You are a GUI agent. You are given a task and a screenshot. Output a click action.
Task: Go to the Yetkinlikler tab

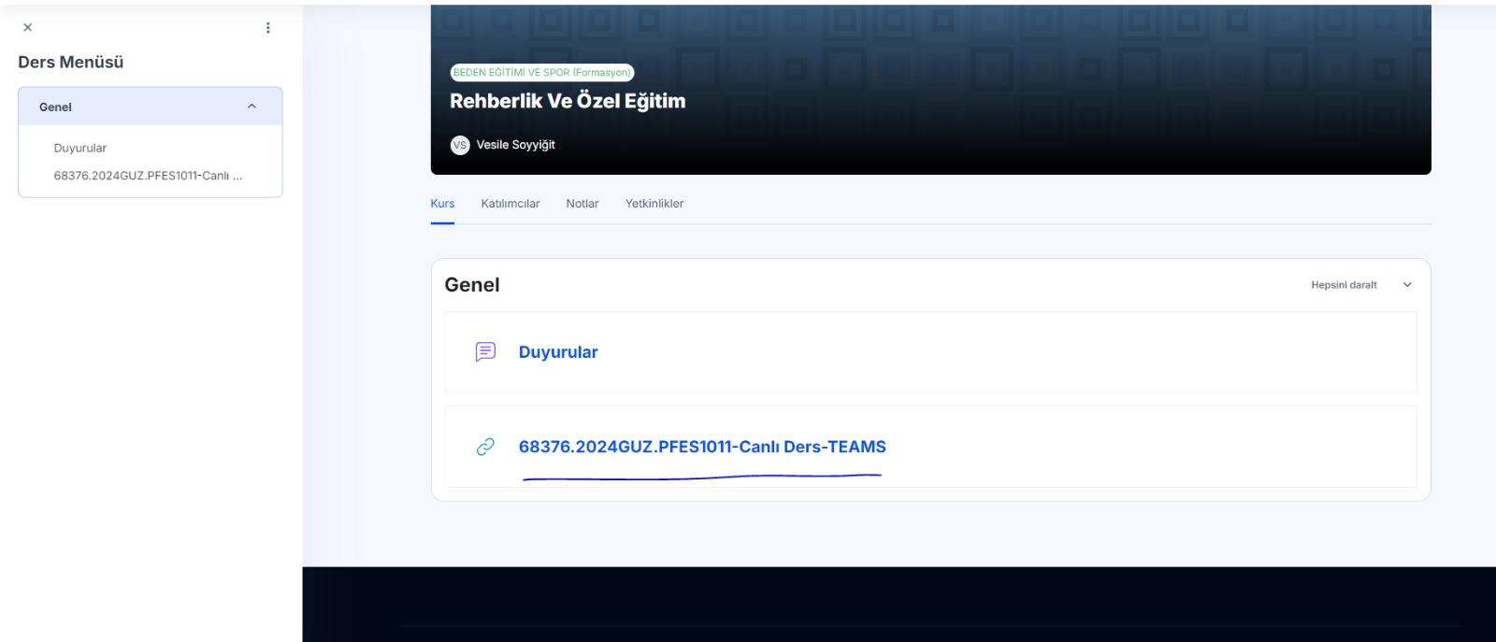[654, 204]
